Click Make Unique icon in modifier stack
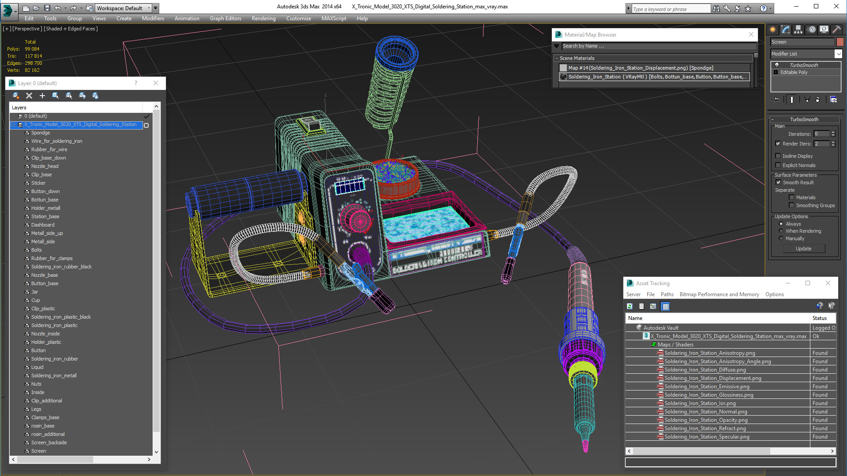 (x=807, y=100)
